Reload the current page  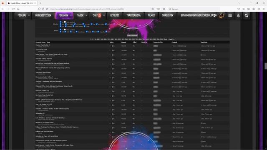[x=13, y=9]
